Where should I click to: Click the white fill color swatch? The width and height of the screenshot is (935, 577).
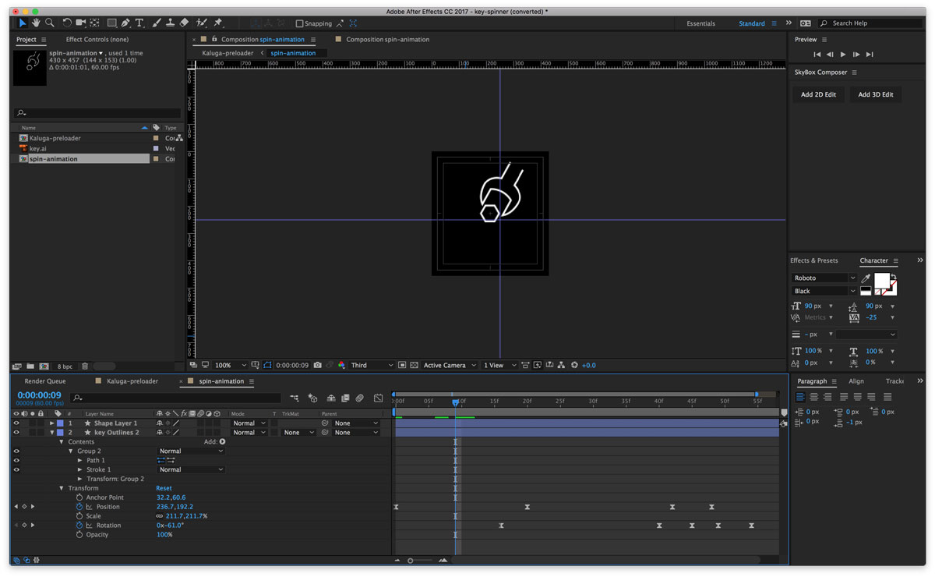click(x=882, y=281)
